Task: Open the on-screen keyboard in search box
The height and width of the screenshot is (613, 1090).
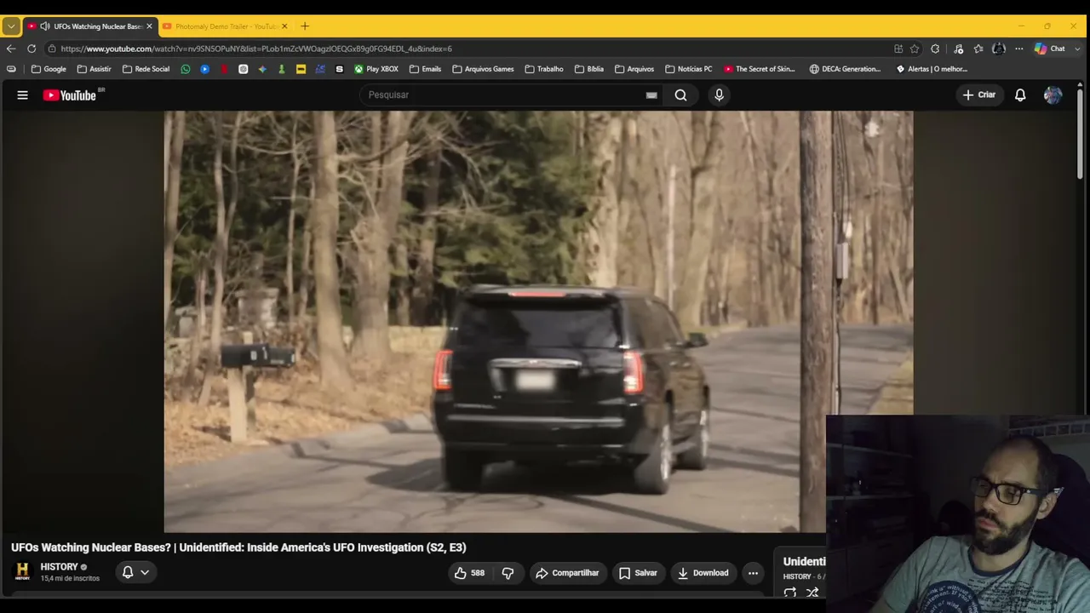Action: [651, 95]
